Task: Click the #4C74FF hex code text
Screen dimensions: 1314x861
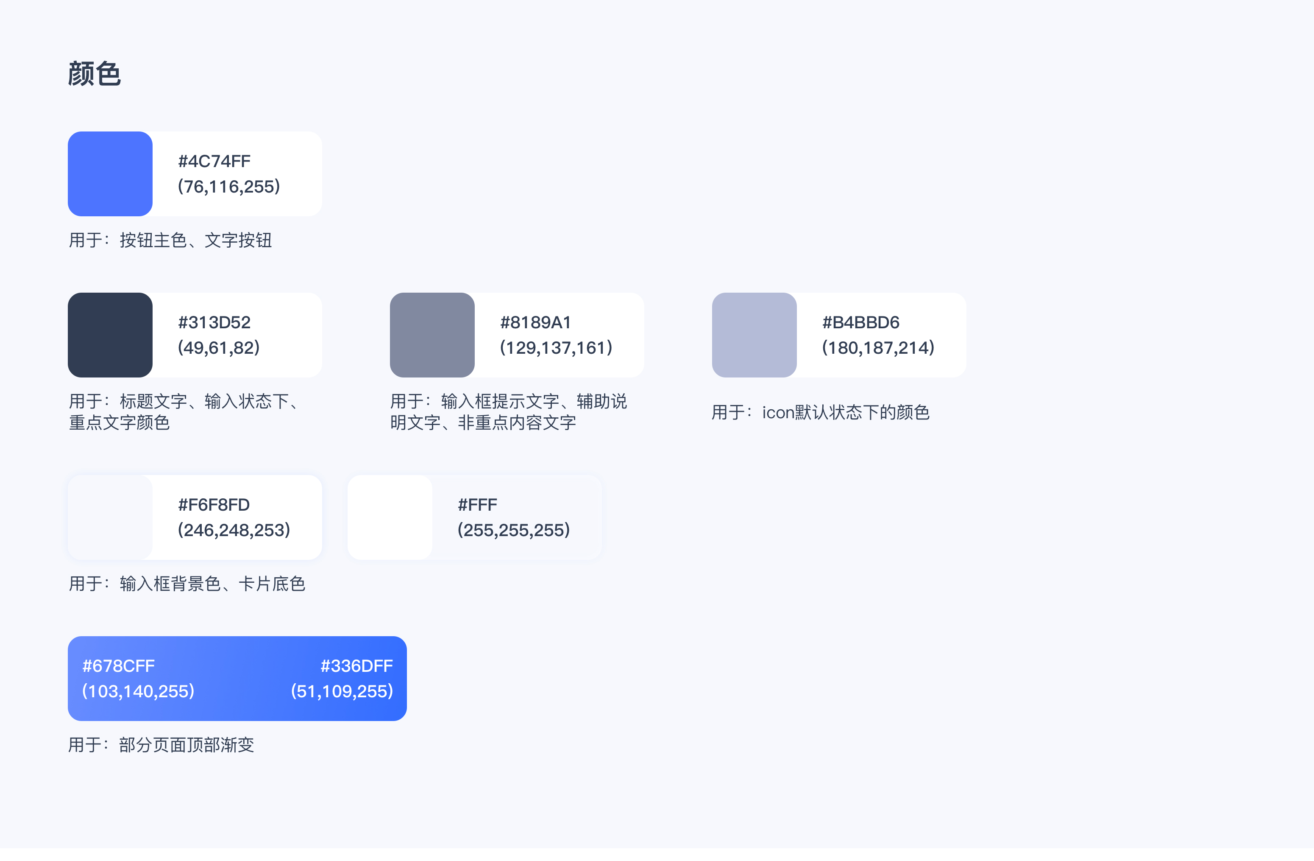Action: coord(214,161)
